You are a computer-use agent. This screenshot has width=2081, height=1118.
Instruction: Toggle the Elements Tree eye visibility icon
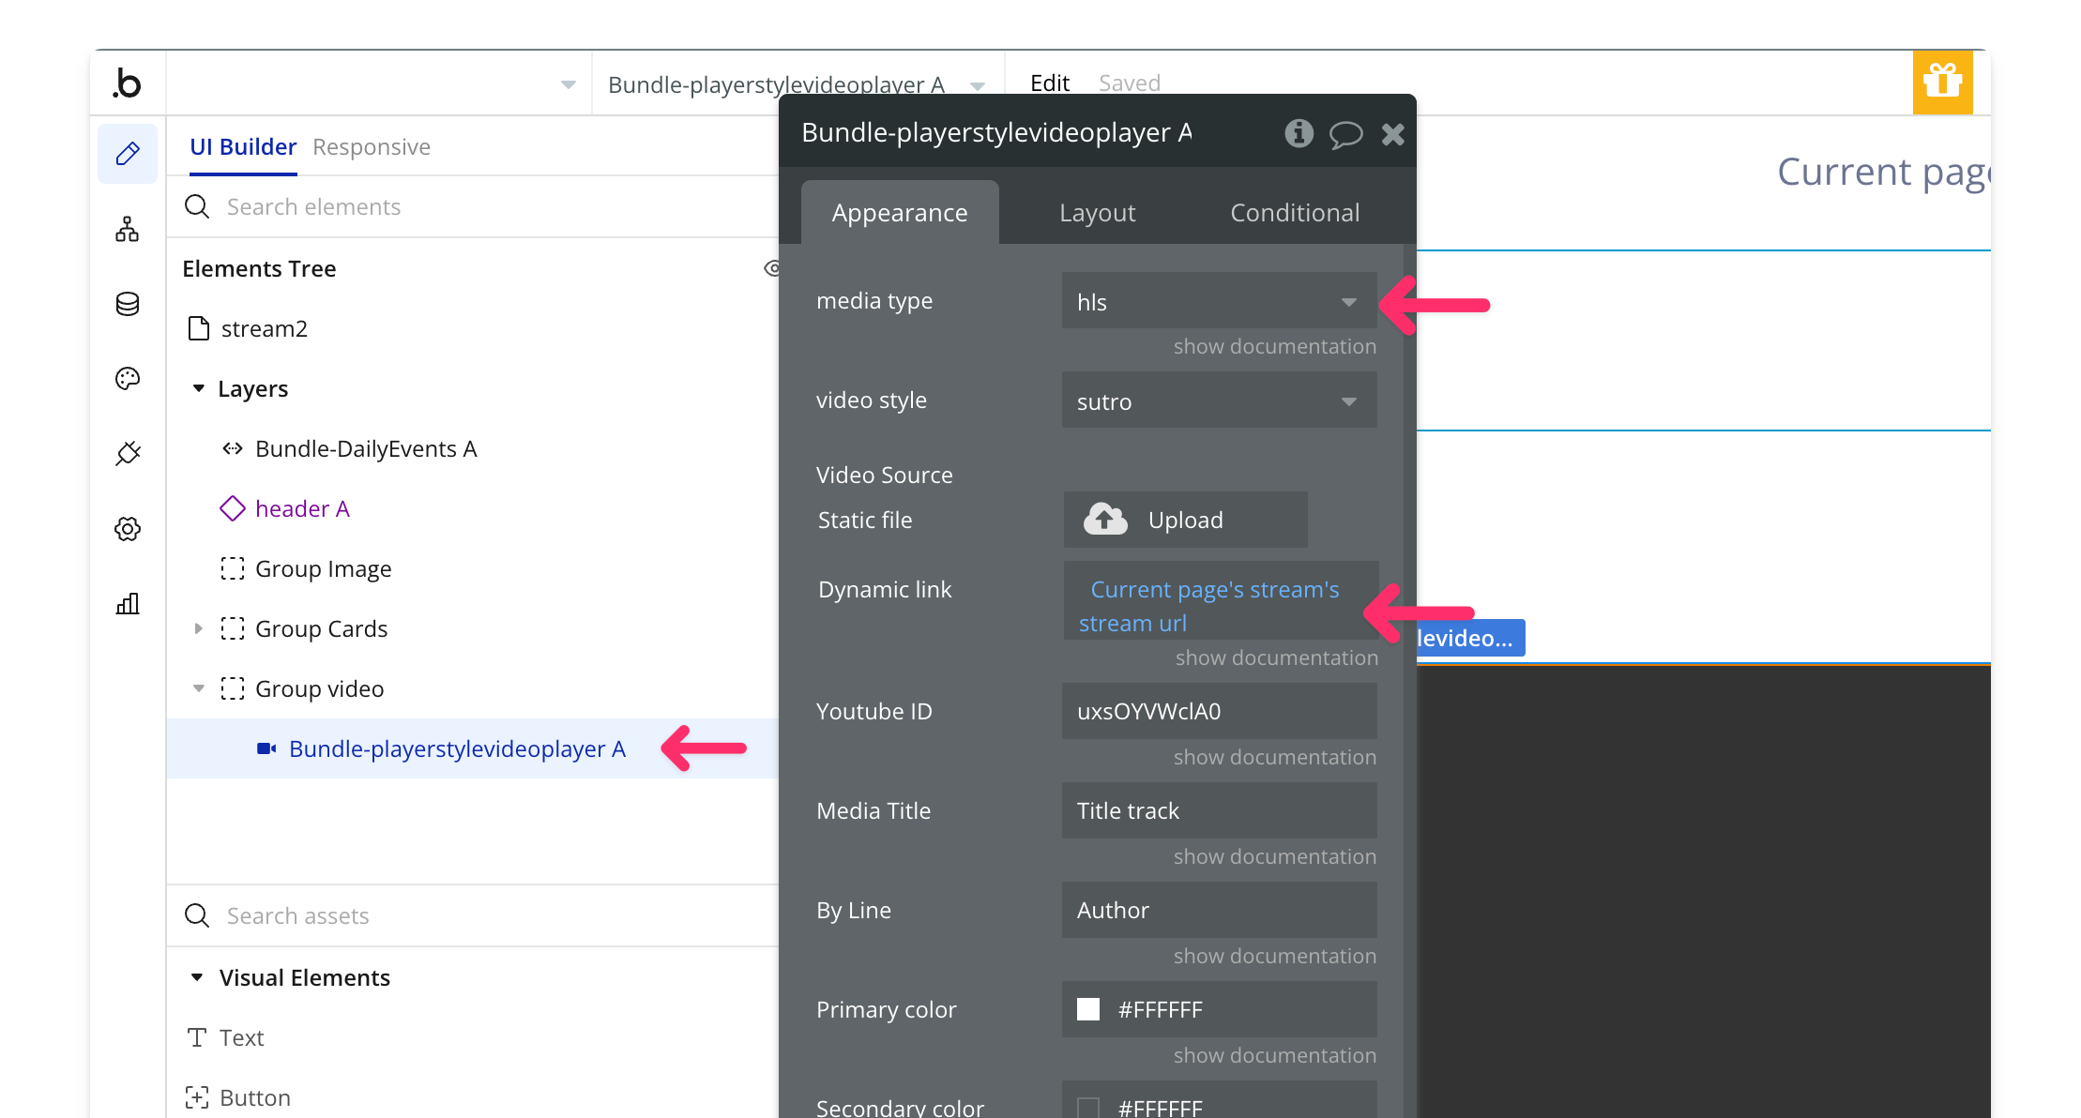pos(772,269)
